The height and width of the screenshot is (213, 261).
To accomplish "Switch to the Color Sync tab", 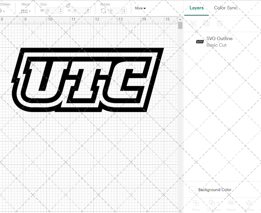I will (x=226, y=8).
